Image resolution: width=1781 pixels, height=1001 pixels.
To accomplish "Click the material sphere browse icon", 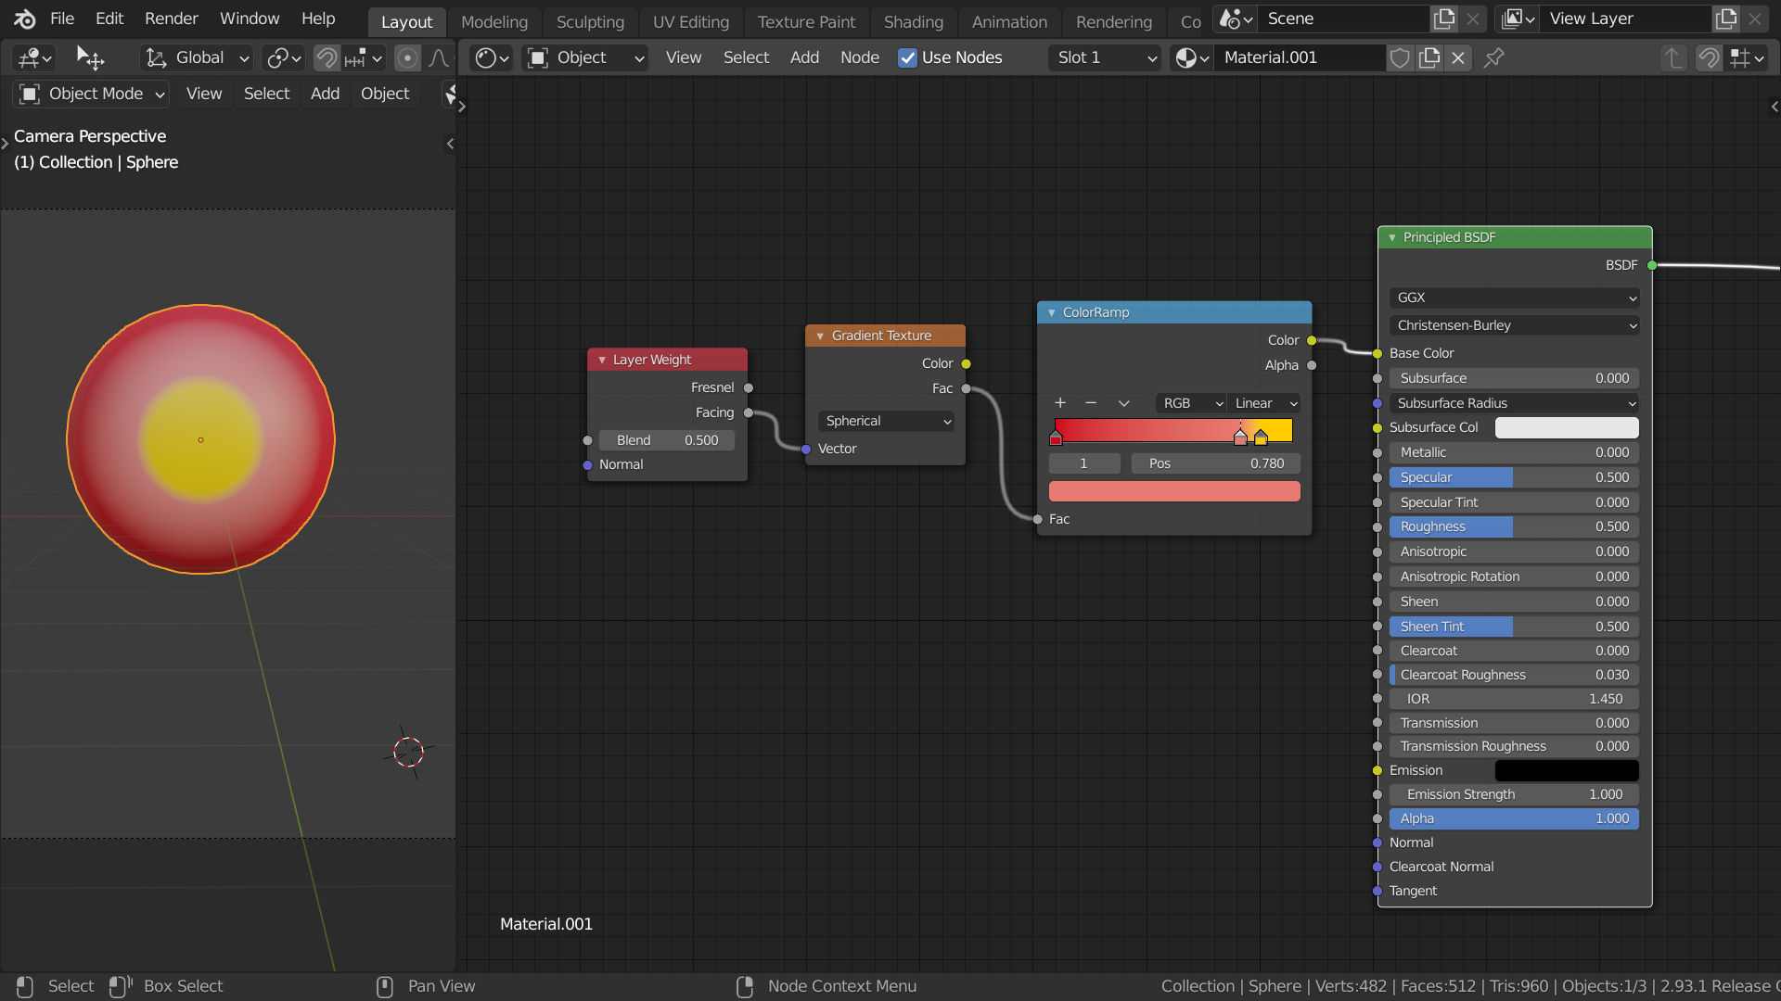I will tap(1192, 58).
